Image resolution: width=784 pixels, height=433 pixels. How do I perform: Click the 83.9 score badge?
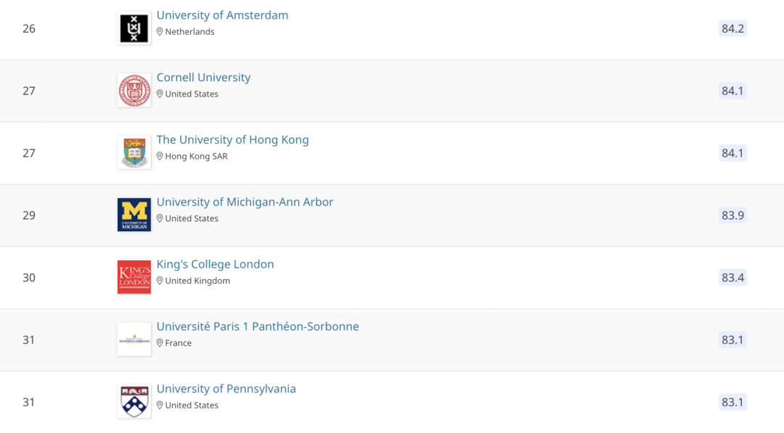[x=732, y=215]
